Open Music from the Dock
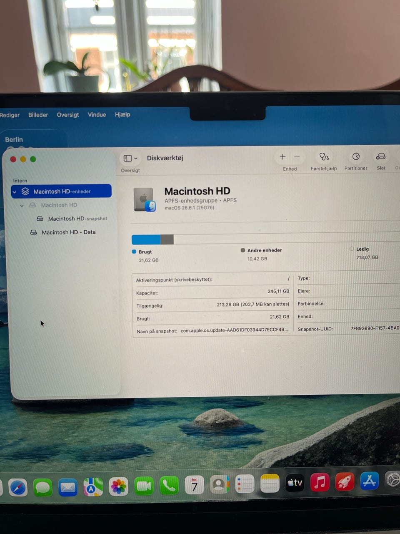Viewport: 400px width, 534px height. pyautogui.click(x=320, y=482)
